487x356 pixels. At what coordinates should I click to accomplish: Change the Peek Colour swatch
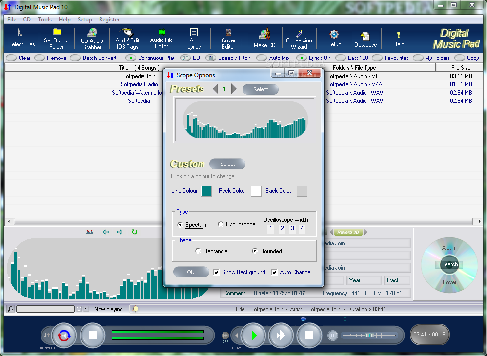256,191
